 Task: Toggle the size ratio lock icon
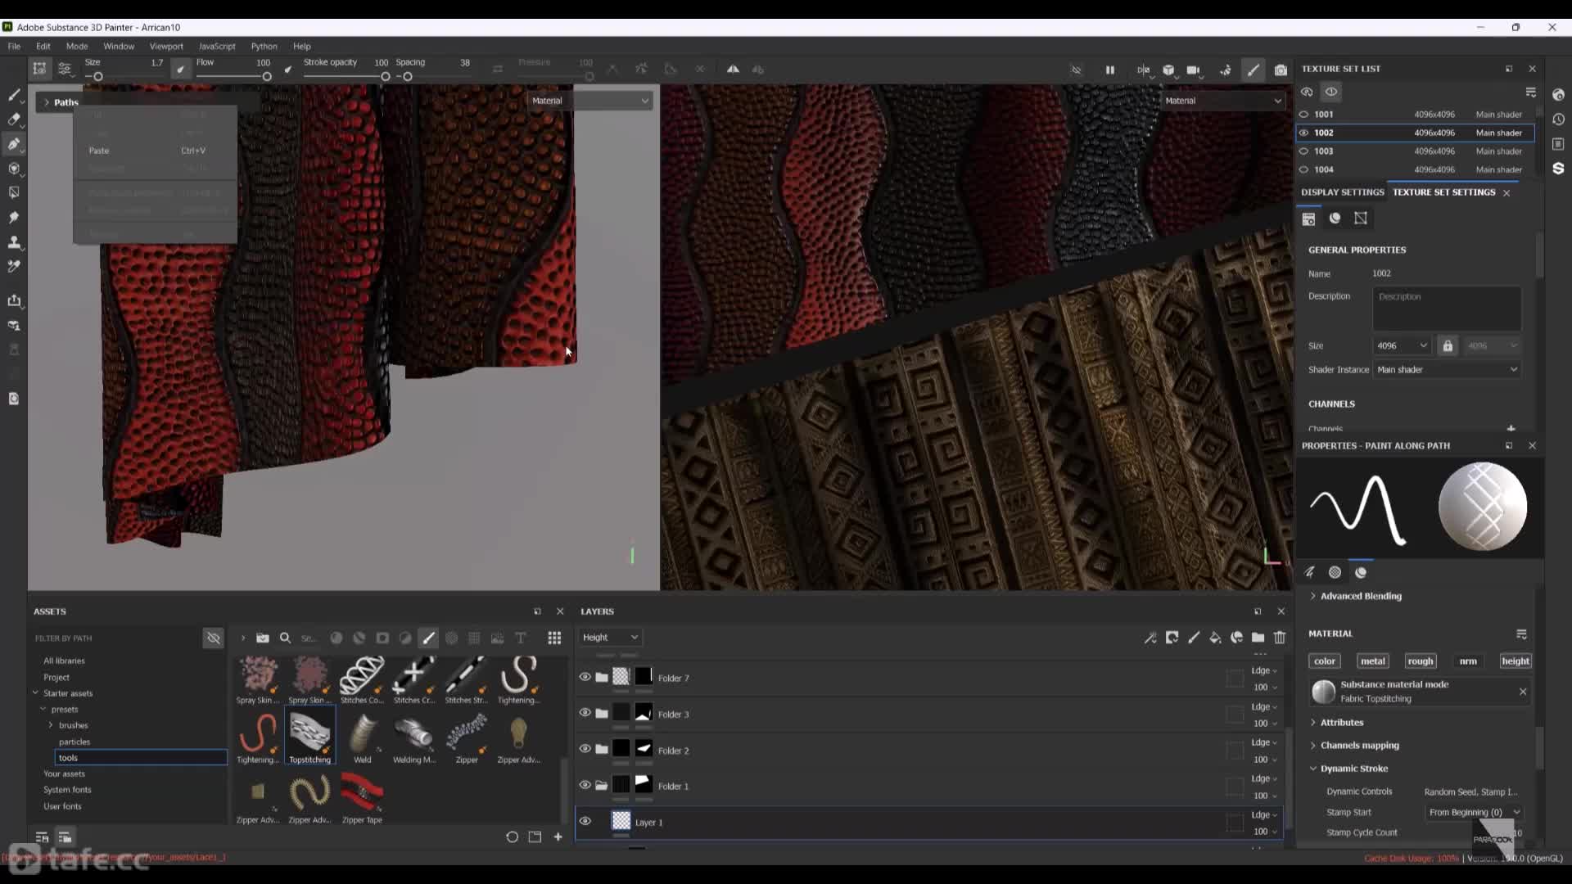coord(1448,346)
